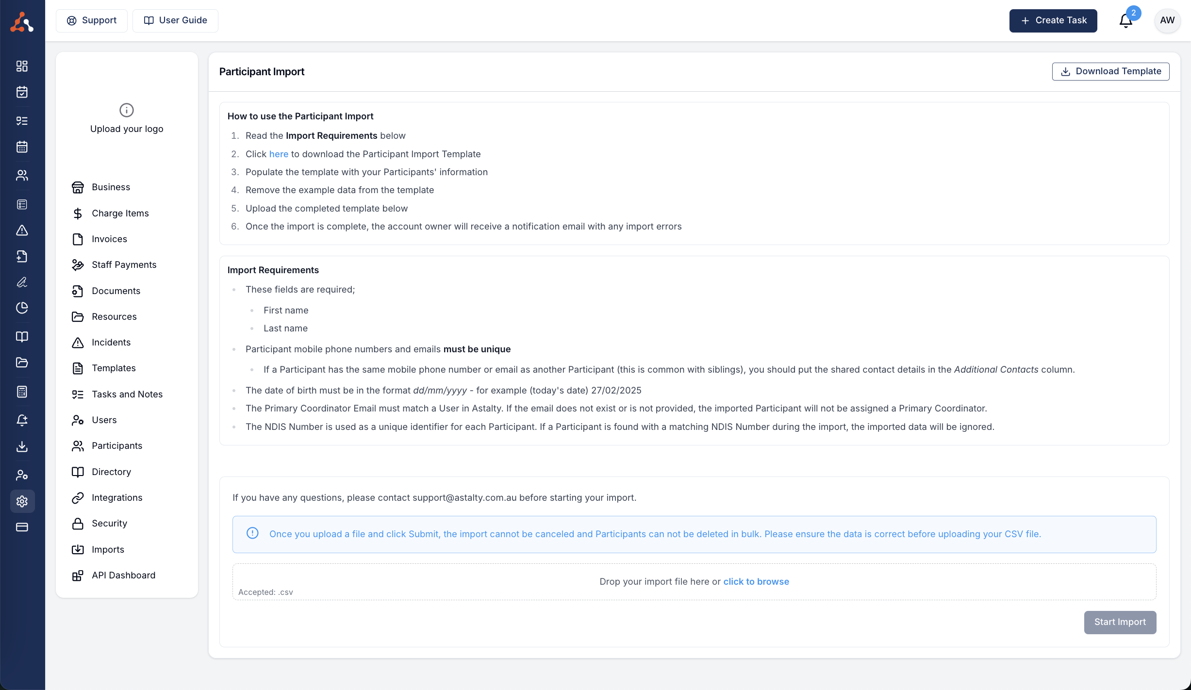
Task: Click the CSV file drop zone
Action: (485, 582)
